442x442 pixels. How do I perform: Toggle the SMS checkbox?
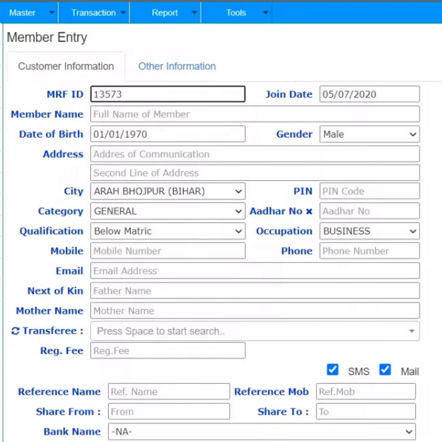tap(333, 369)
